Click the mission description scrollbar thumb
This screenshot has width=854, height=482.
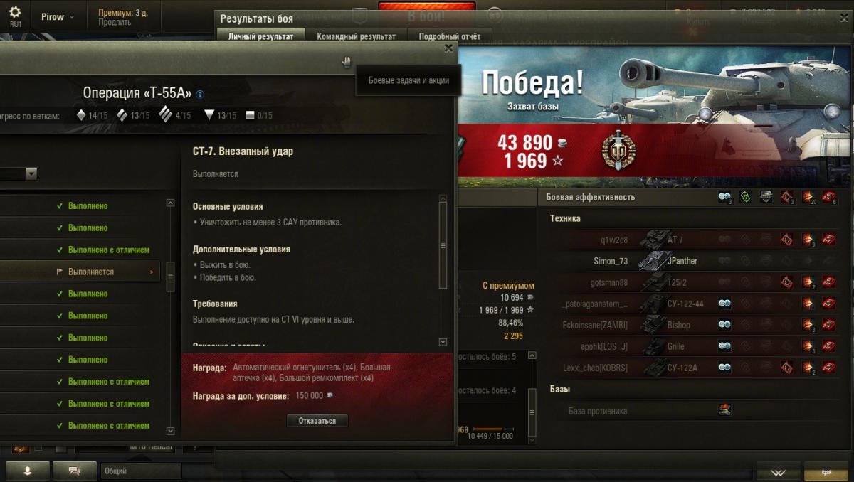click(x=443, y=245)
